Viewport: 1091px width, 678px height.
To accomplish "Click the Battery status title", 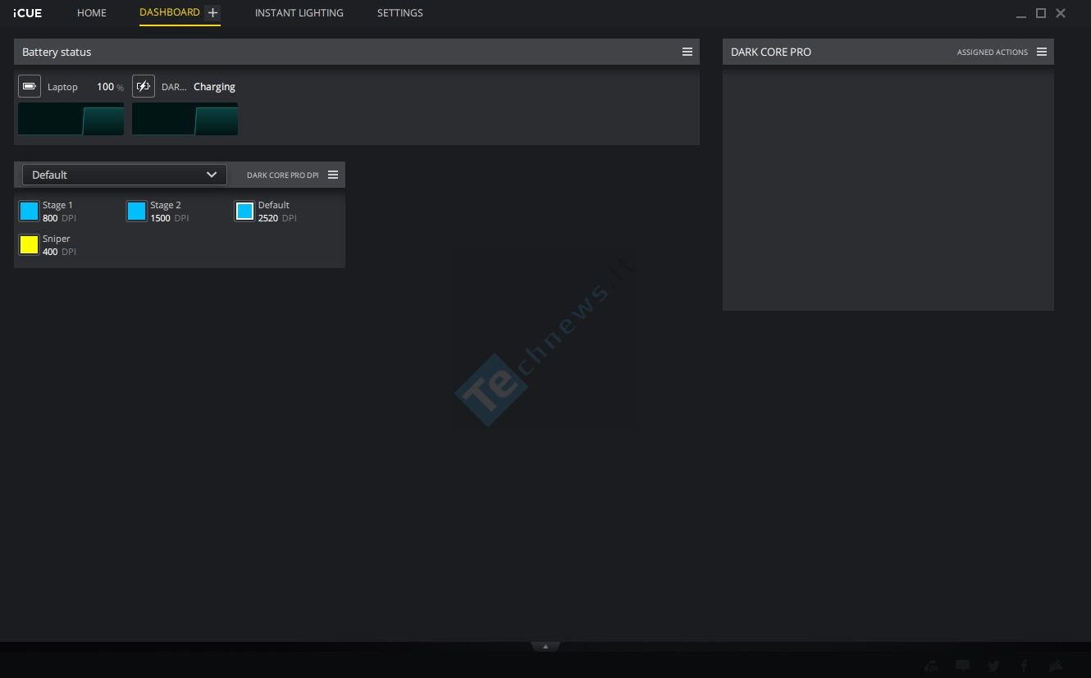I will click(57, 52).
